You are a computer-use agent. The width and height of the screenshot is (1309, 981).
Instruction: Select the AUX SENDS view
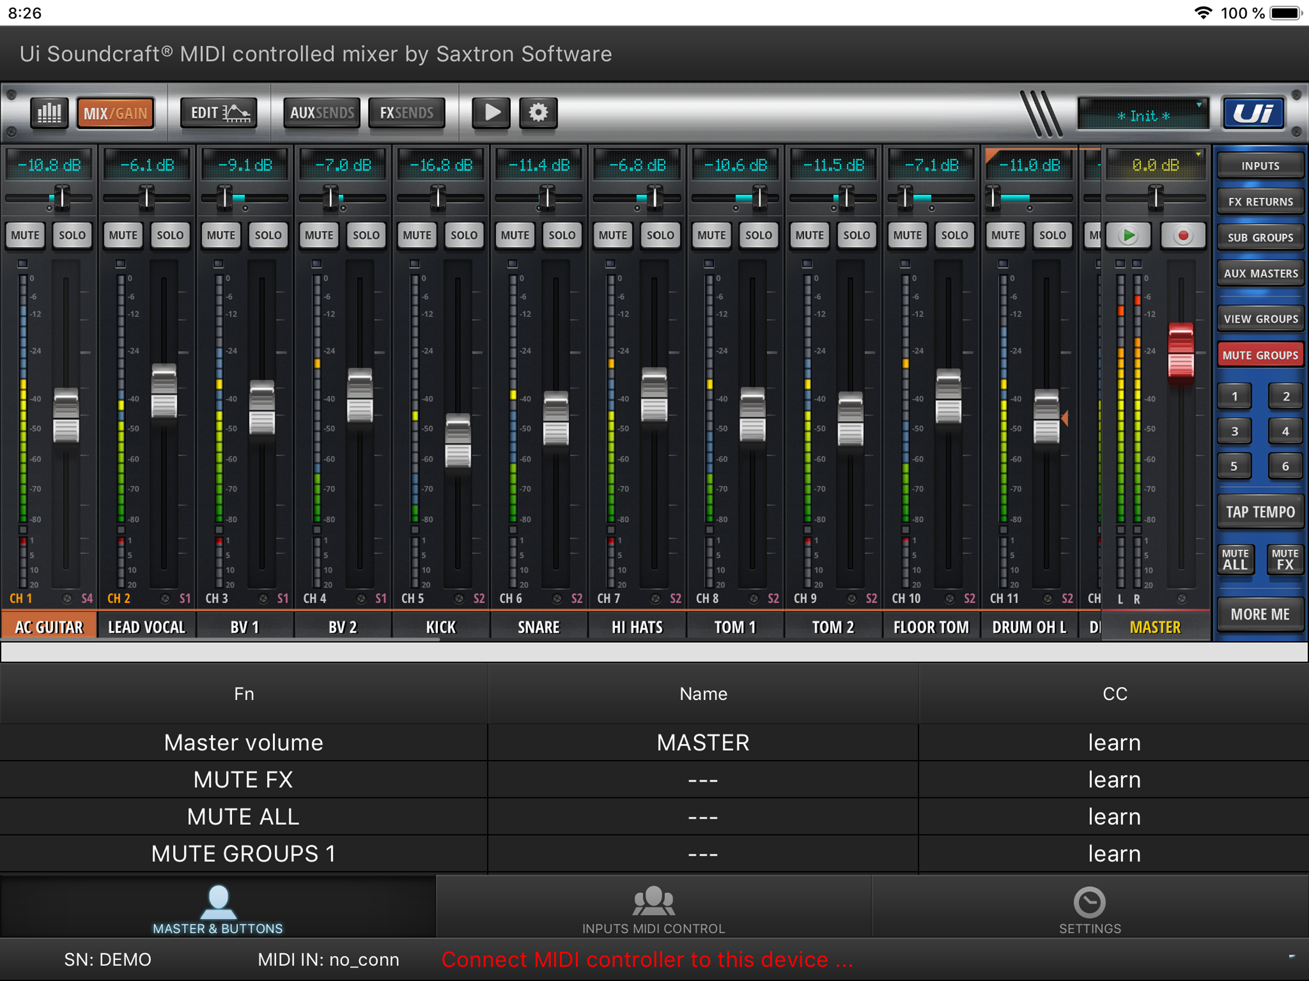322,113
